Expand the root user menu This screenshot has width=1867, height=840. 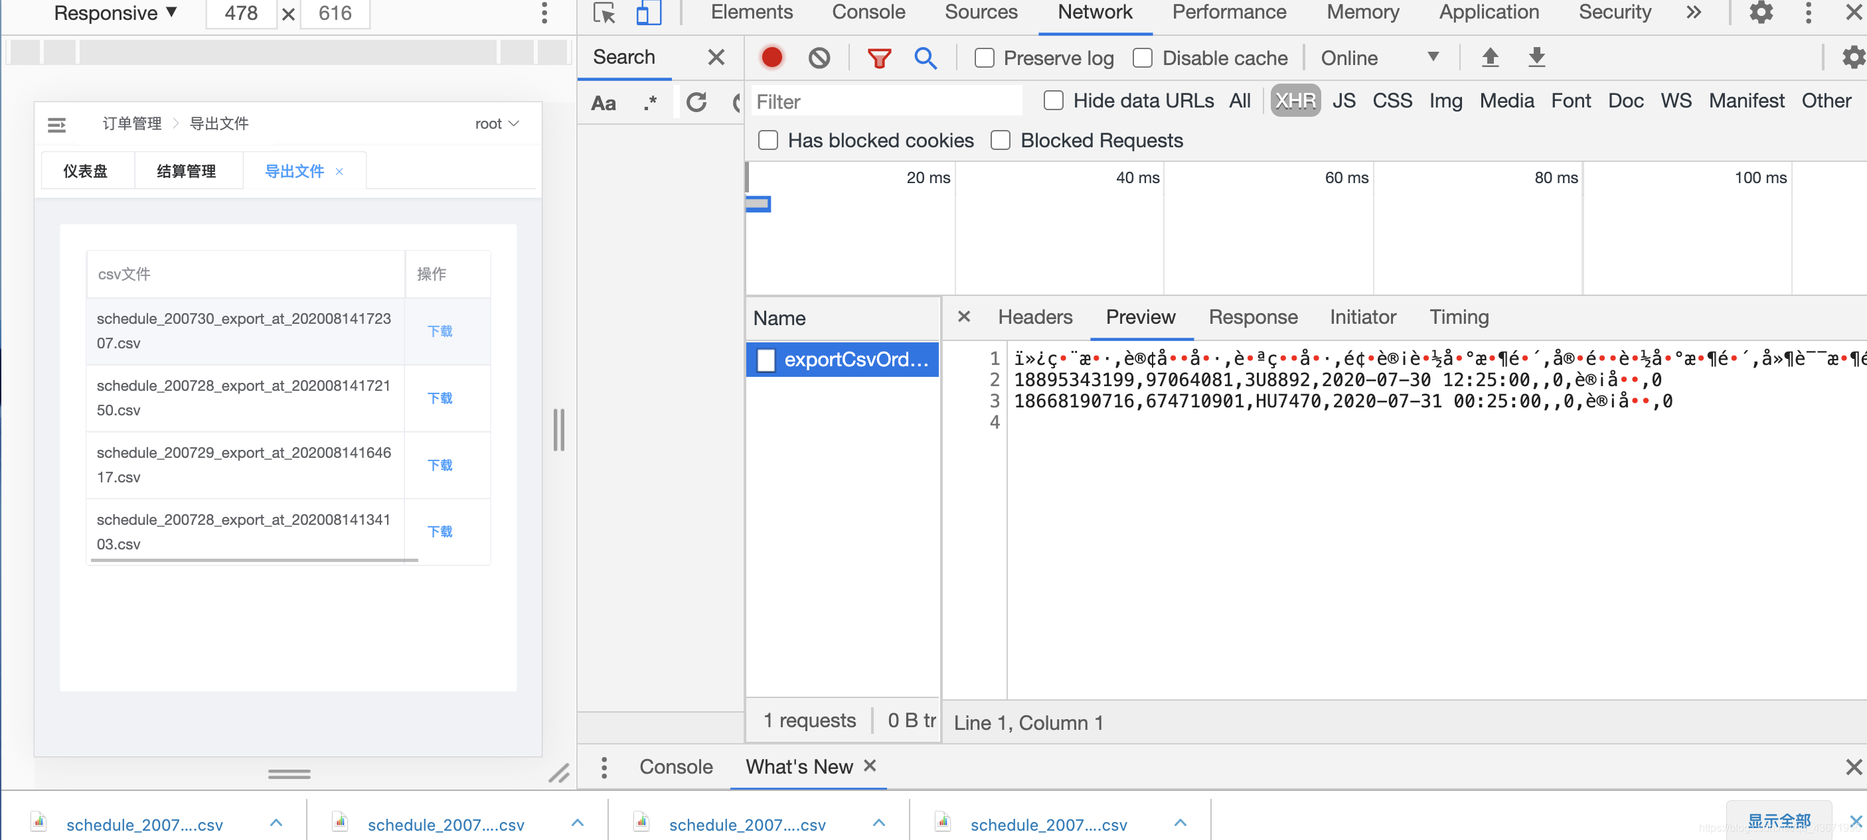(497, 124)
